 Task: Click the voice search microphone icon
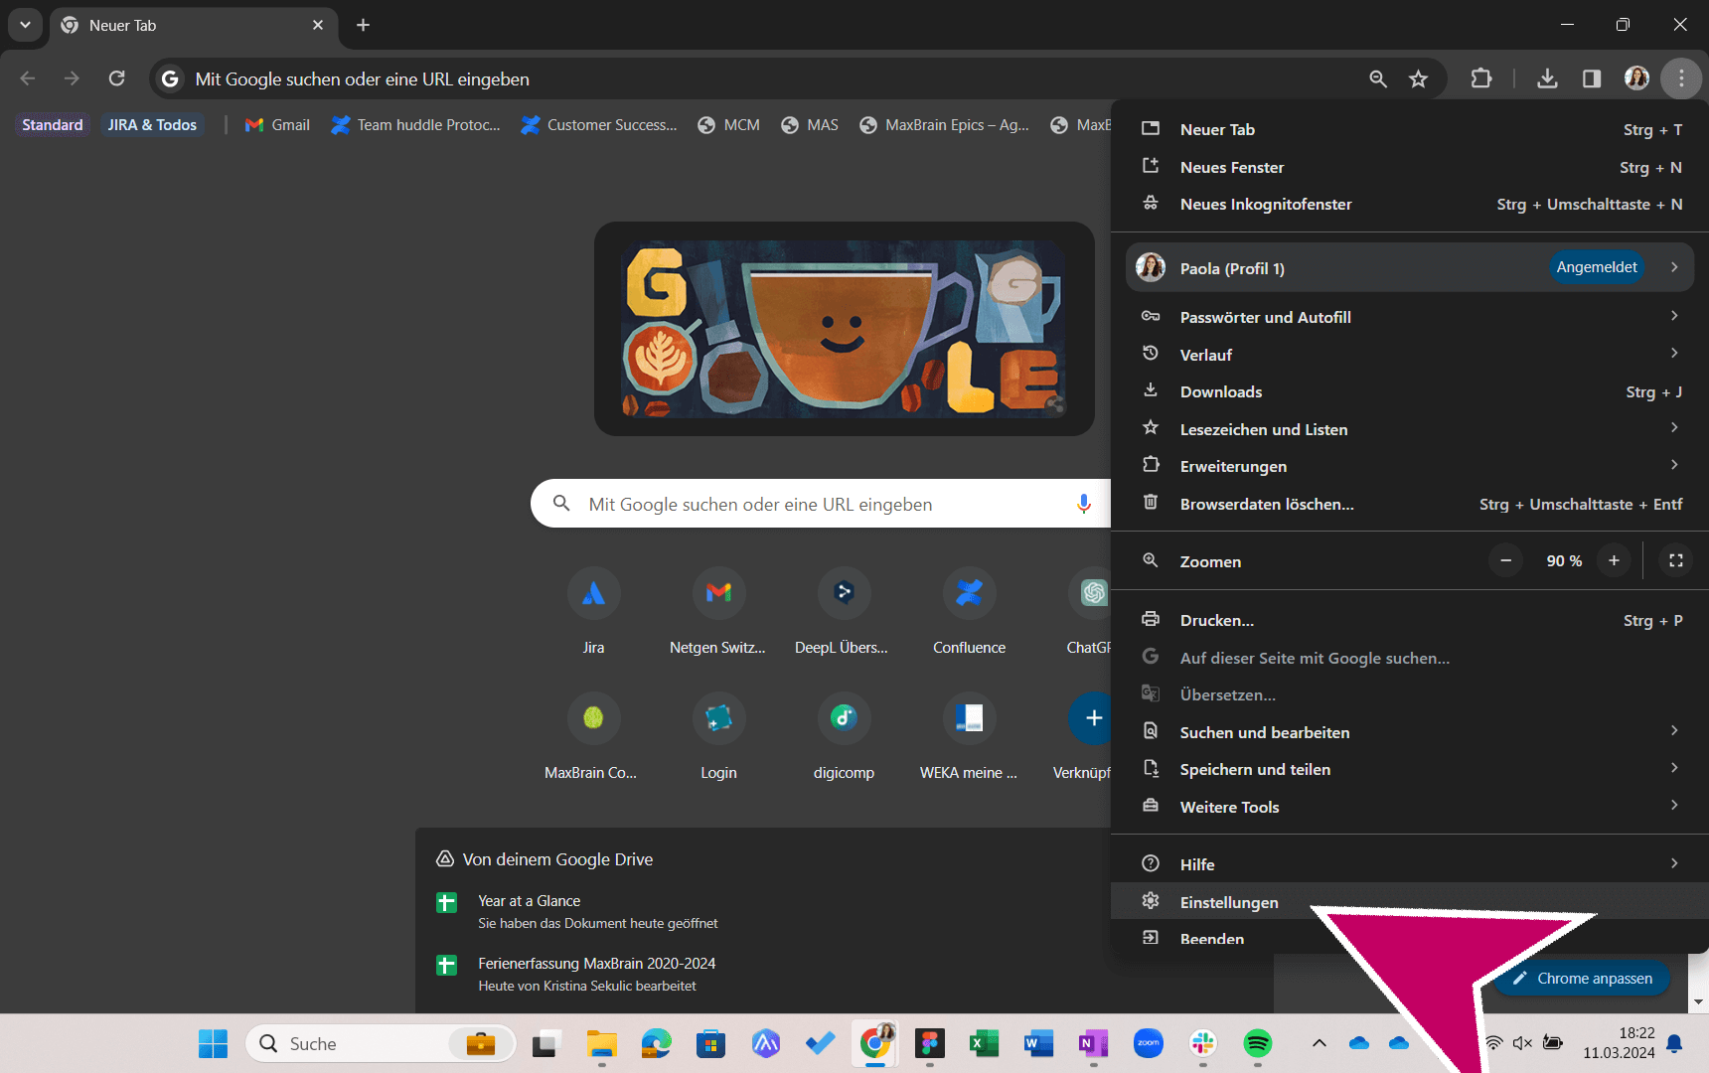[x=1083, y=504]
